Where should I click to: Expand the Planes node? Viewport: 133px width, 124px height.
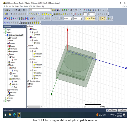click(x=28, y=84)
